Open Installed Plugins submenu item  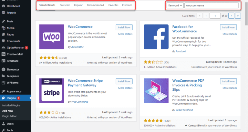12,106
